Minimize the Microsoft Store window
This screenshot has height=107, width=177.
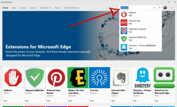162,2
